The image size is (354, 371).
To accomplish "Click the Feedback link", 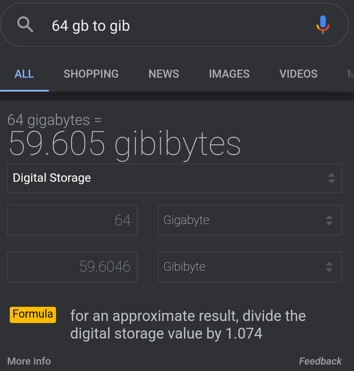I will point(320,361).
